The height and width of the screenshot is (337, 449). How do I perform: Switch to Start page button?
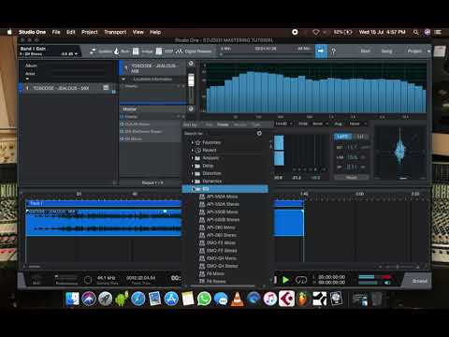click(366, 51)
